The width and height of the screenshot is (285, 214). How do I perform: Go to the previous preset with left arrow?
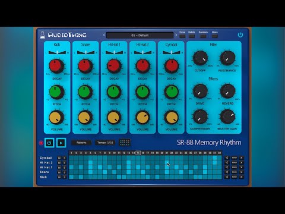(x=104, y=35)
